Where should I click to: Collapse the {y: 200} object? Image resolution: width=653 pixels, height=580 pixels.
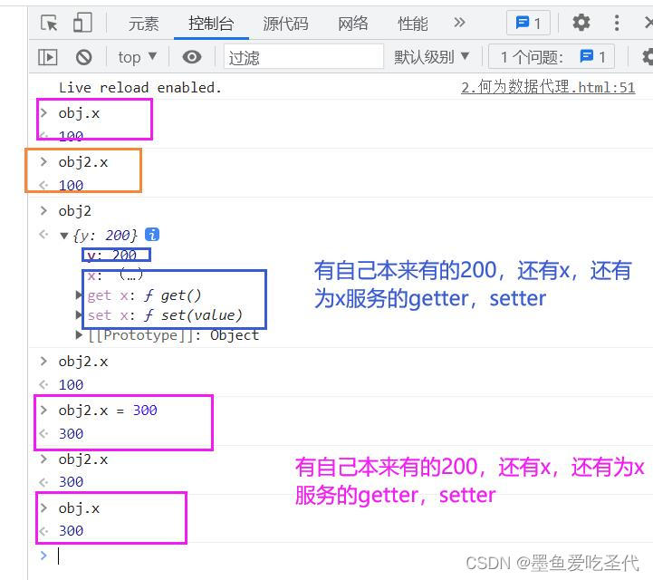pyautogui.click(x=63, y=236)
